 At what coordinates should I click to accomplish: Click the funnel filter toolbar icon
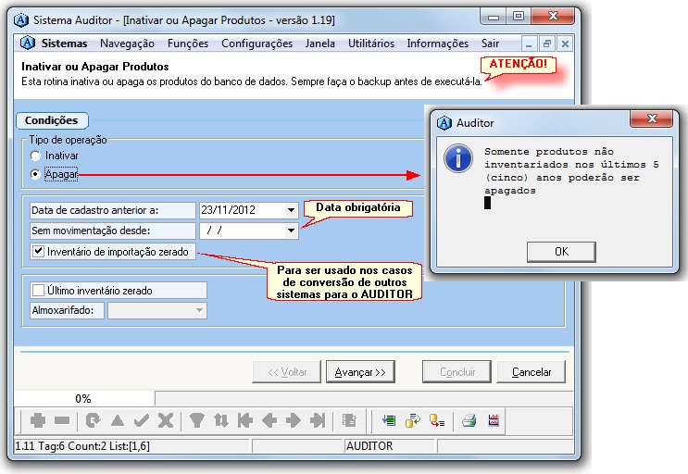pos(197,420)
